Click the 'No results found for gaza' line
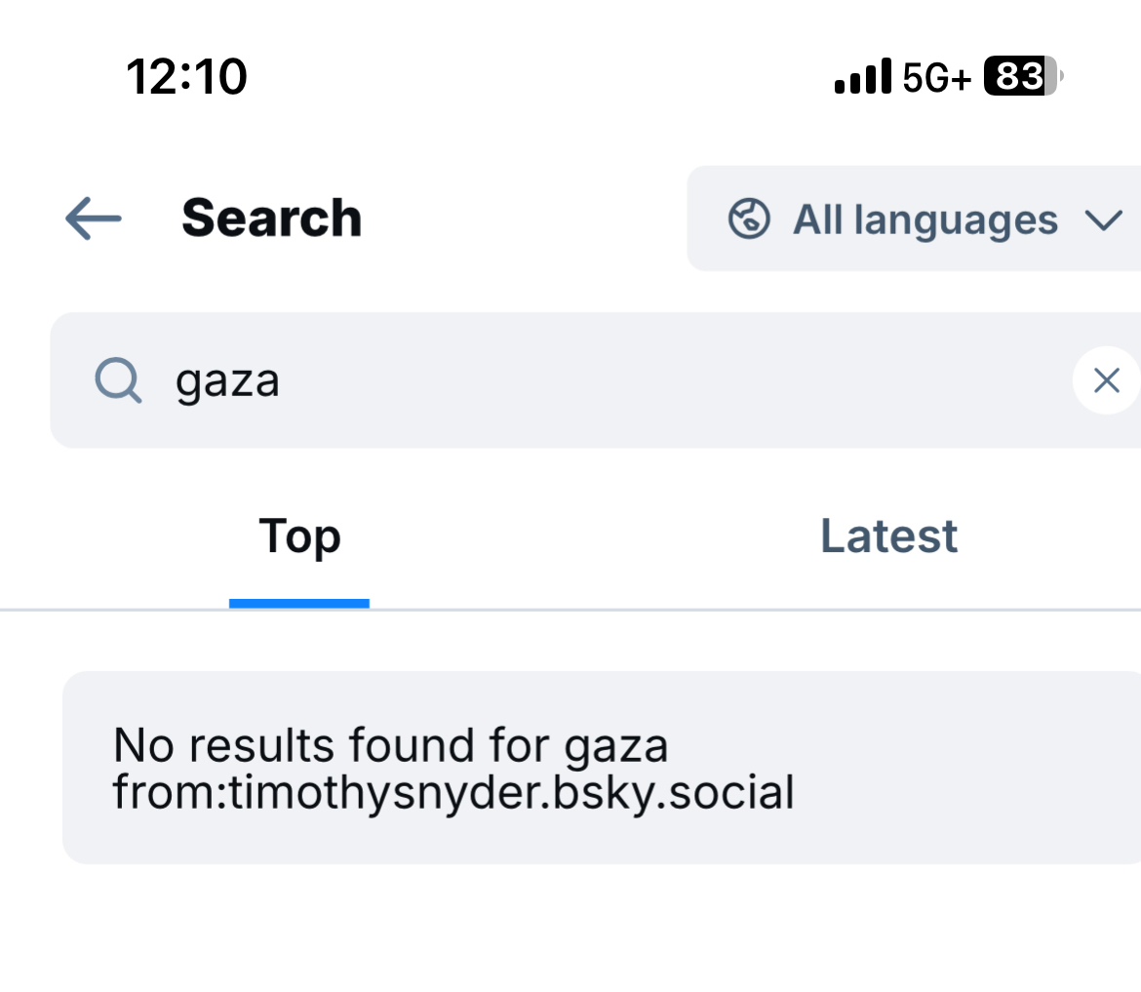Screen dimensions: 1141x992 click(391, 746)
